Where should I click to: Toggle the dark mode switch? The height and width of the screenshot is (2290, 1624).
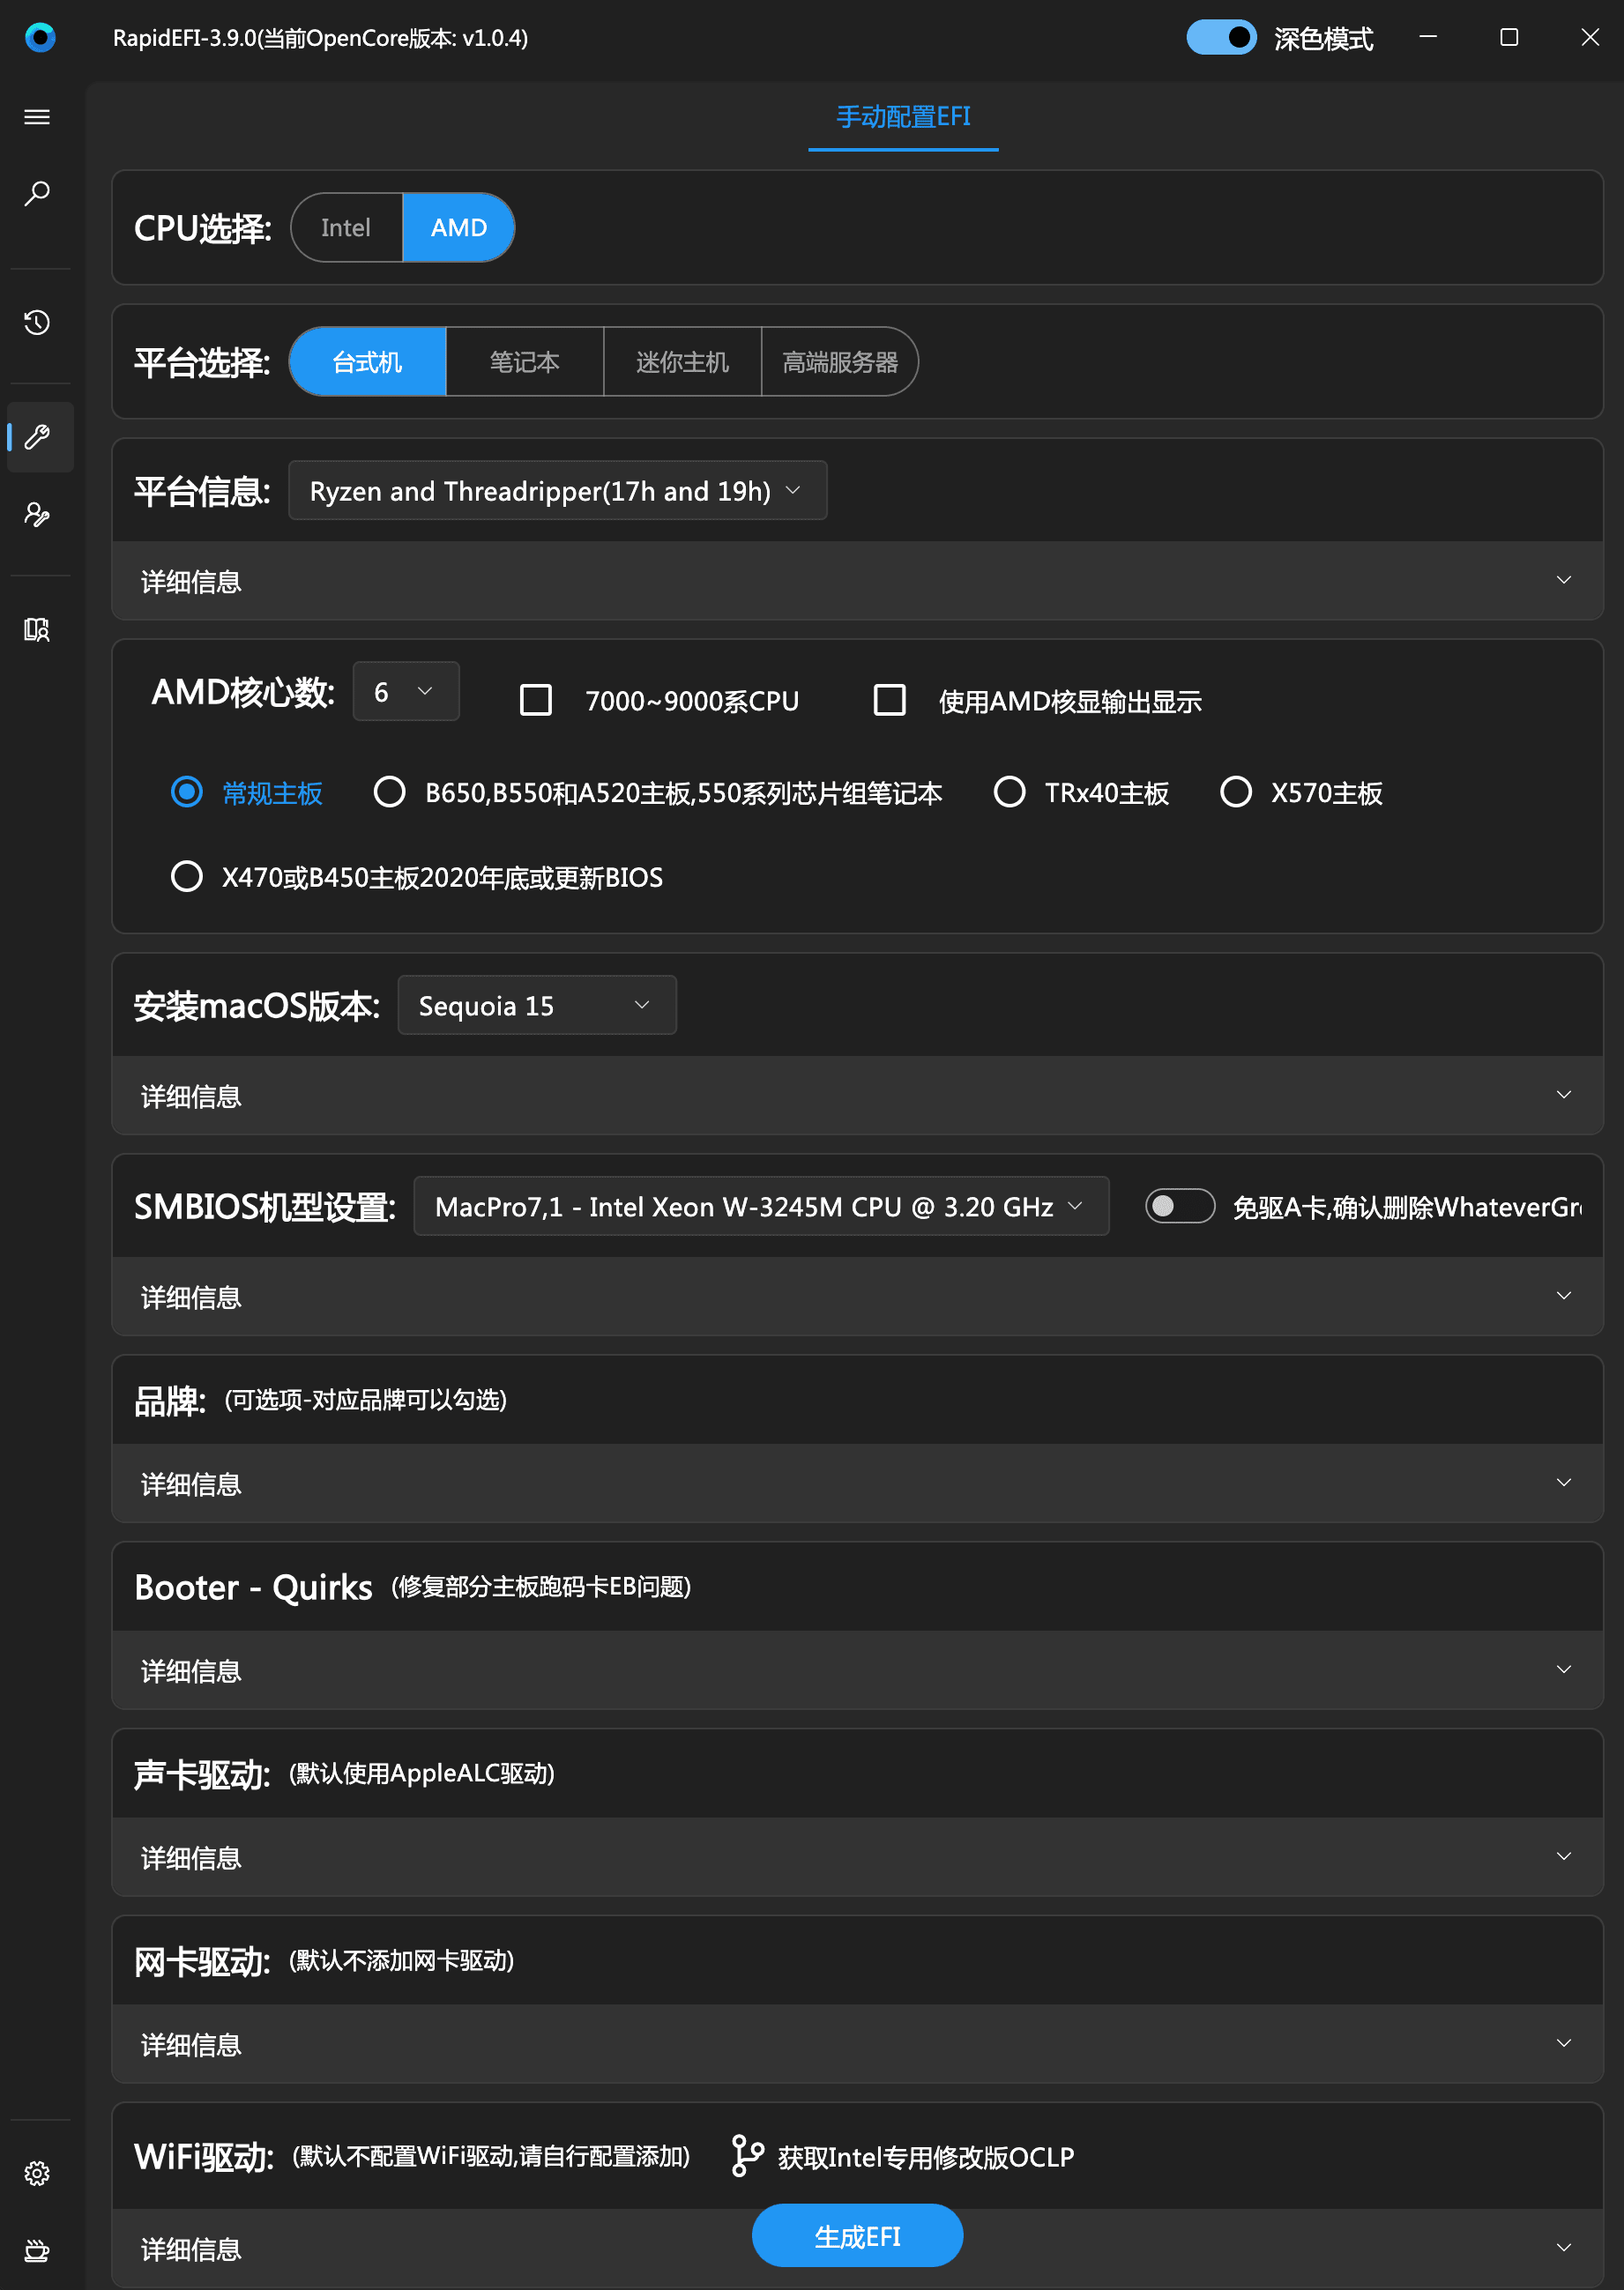click(x=1220, y=38)
